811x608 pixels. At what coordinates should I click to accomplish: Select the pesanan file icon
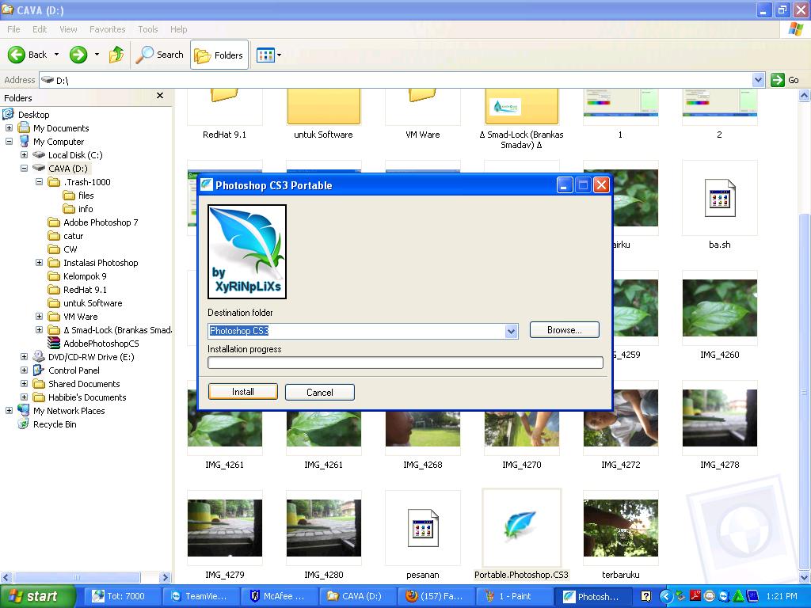(x=423, y=528)
